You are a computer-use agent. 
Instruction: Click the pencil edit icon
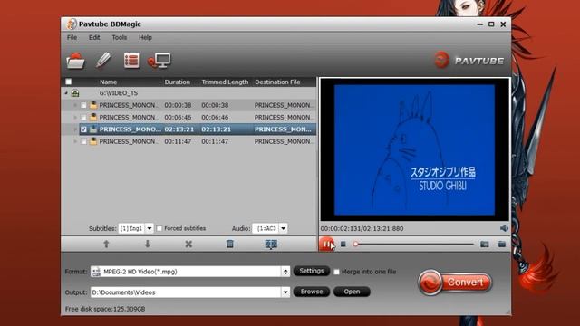(x=103, y=60)
